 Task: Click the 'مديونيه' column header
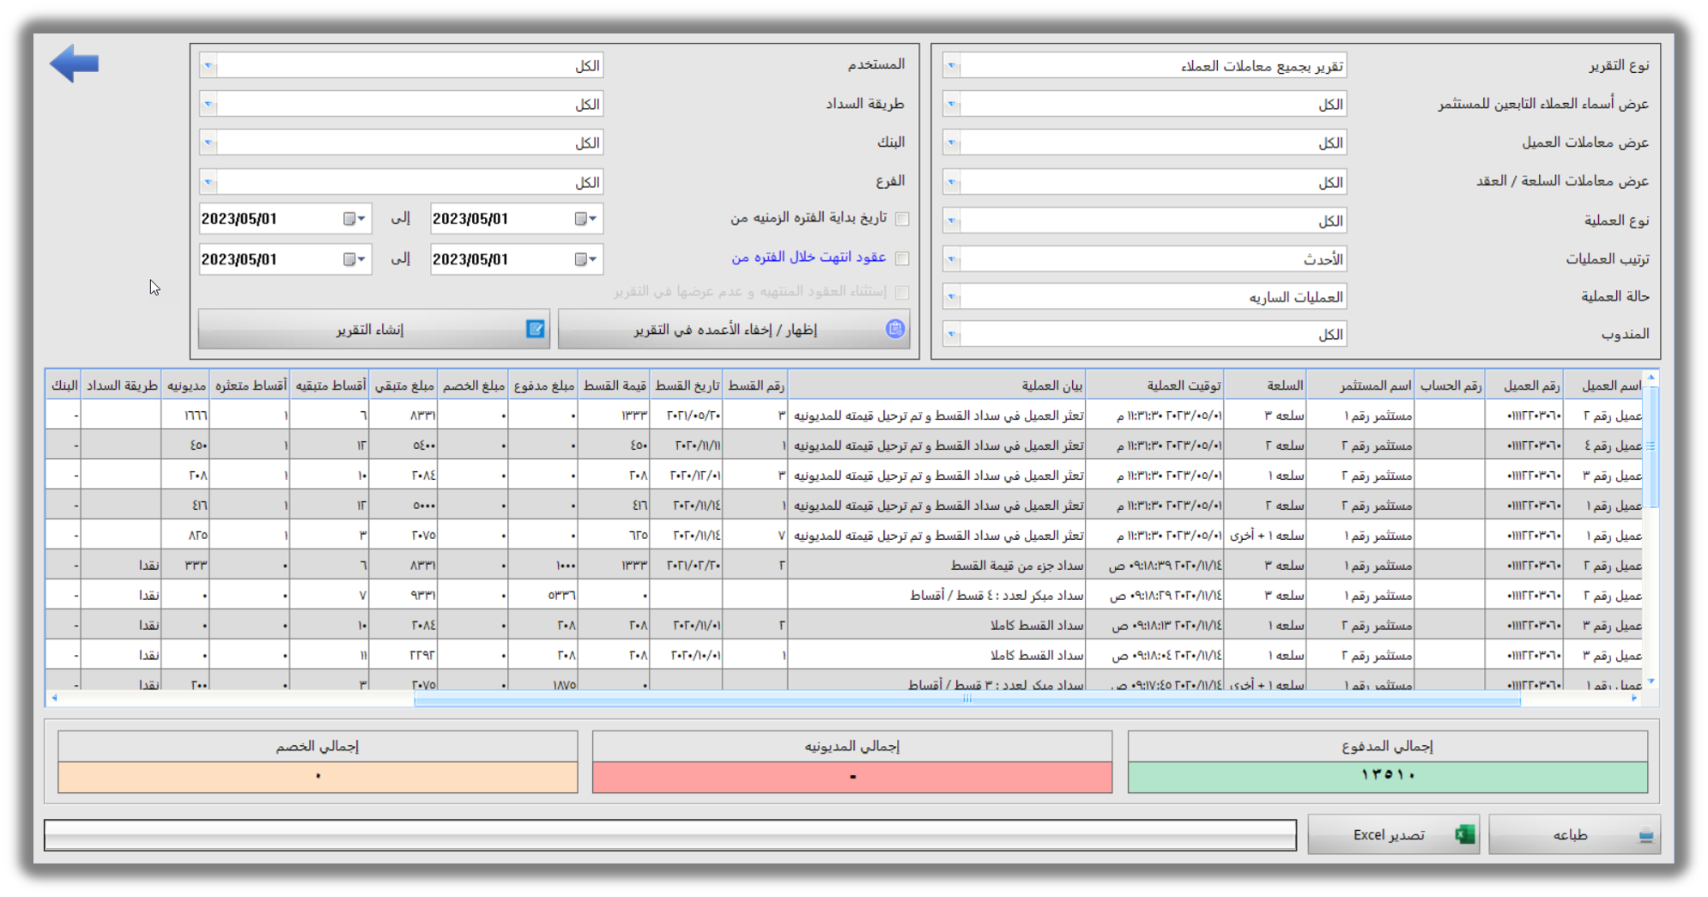(x=185, y=386)
